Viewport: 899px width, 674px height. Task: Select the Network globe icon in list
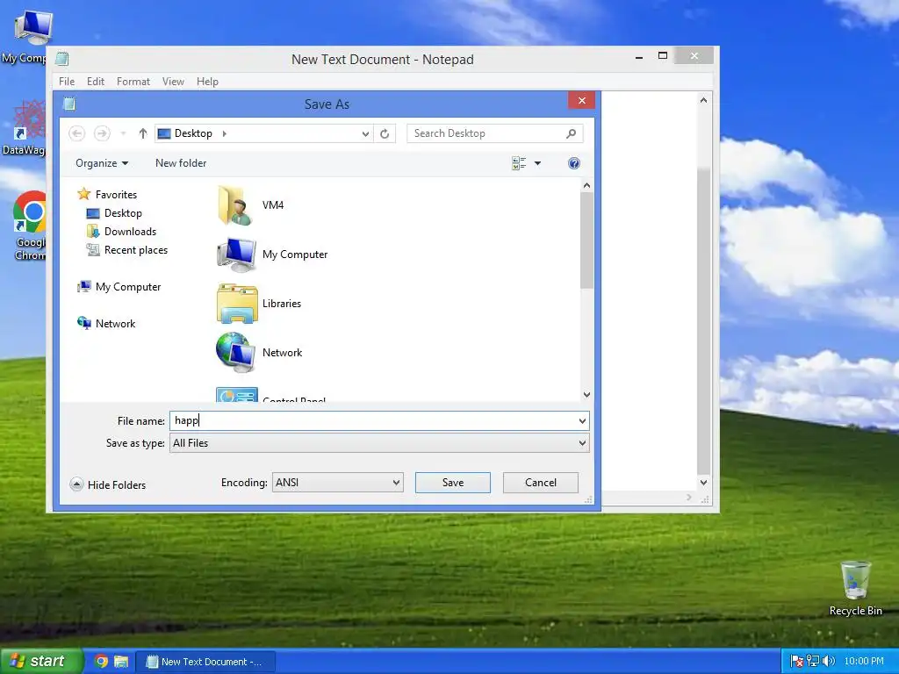point(235,353)
